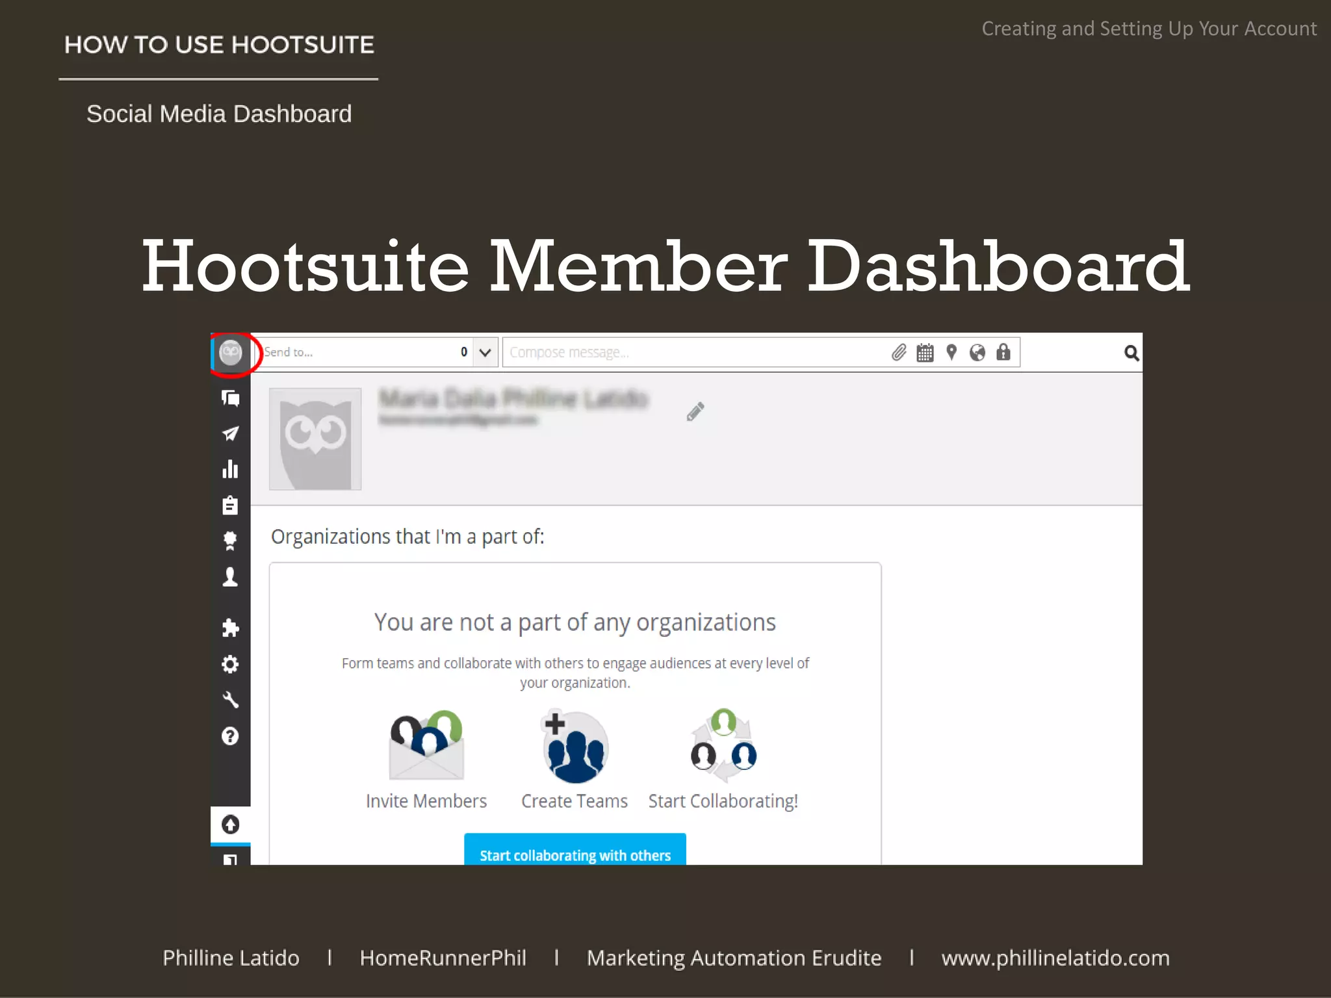Viewport: 1331px width, 998px height.
Task: Click the privacy lock icon
Action: coord(1003,352)
